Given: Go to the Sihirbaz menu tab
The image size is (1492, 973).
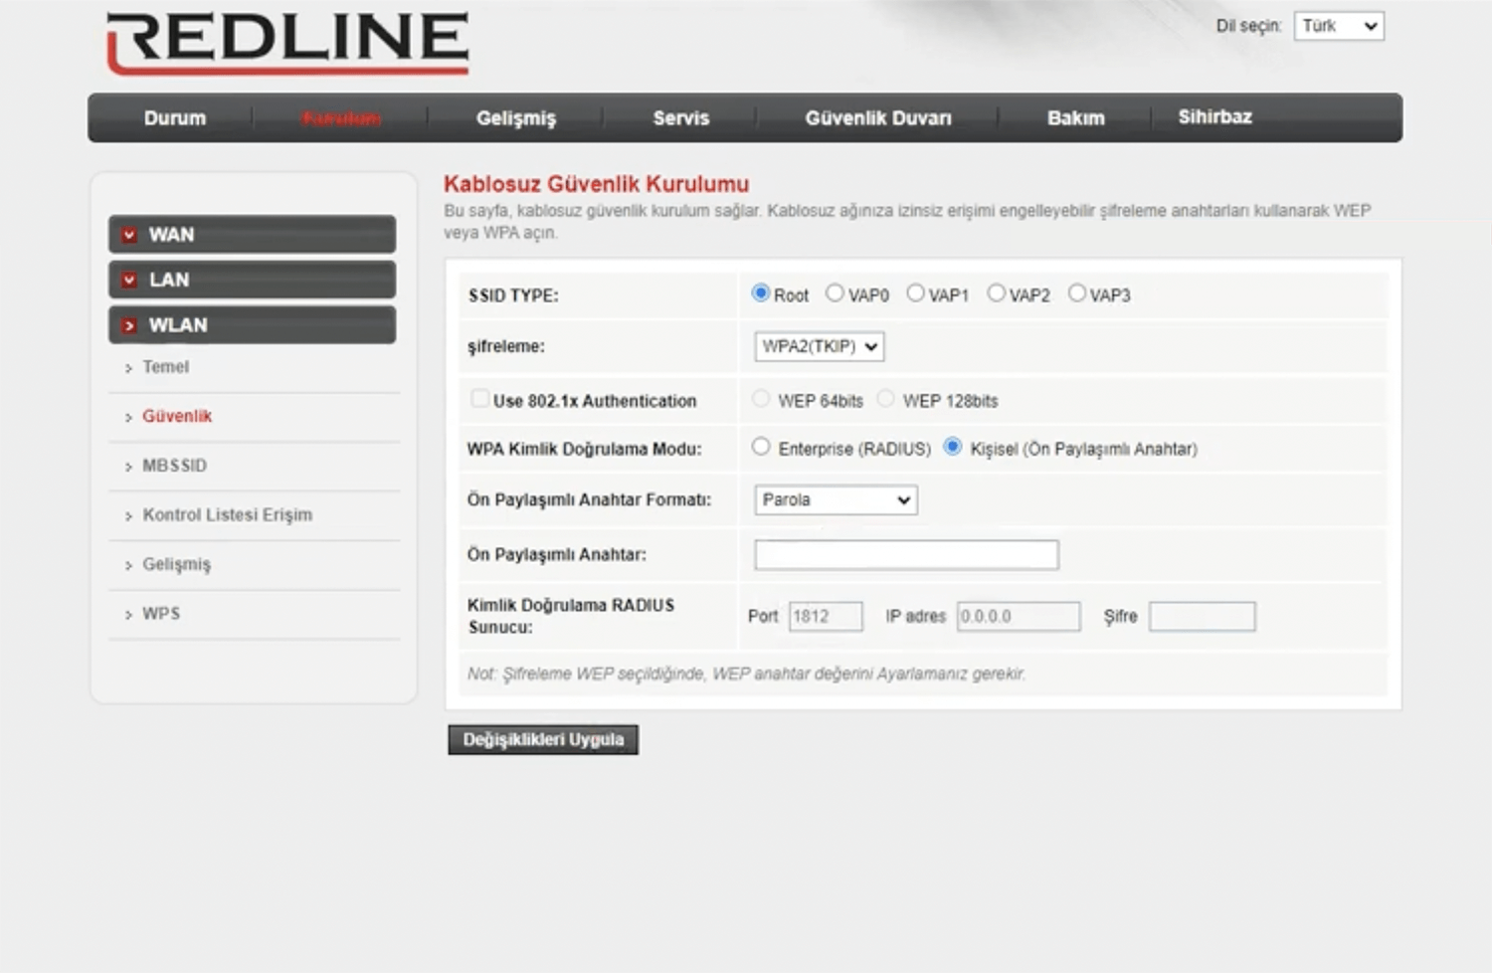Looking at the screenshot, I should [1214, 117].
